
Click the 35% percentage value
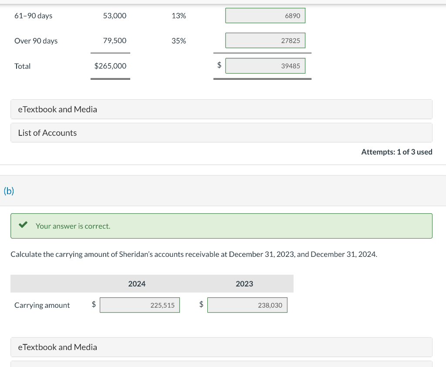(x=179, y=40)
